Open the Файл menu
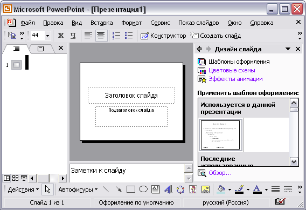The image size is (306, 210). click(x=27, y=23)
